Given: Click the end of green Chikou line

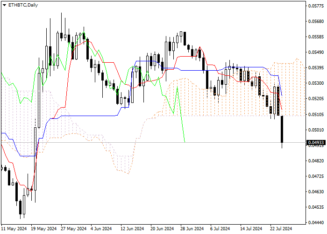Looking at the screenshot, I should (x=185, y=142).
